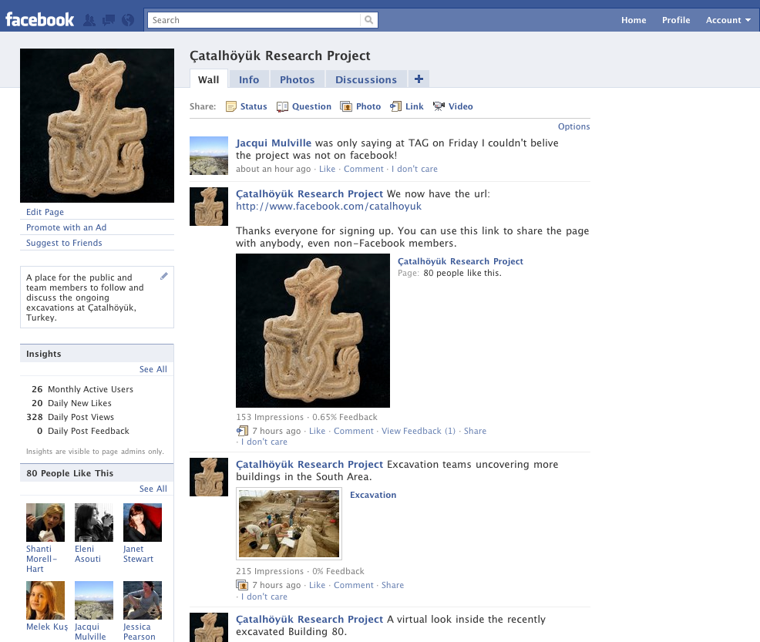Add a new tab with plus icon
The image size is (760, 642).
point(419,79)
